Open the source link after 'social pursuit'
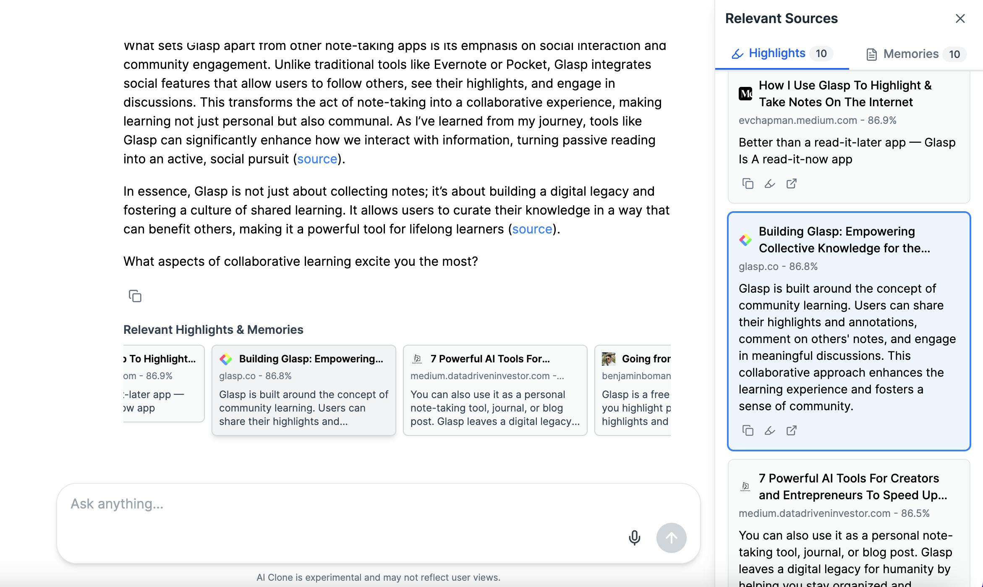This screenshot has width=983, height=587. (317, 159)
